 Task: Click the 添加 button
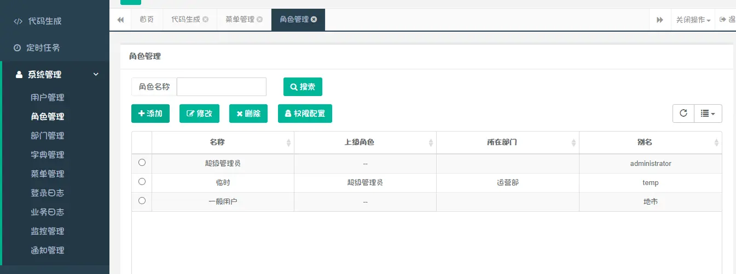(150, 114)
